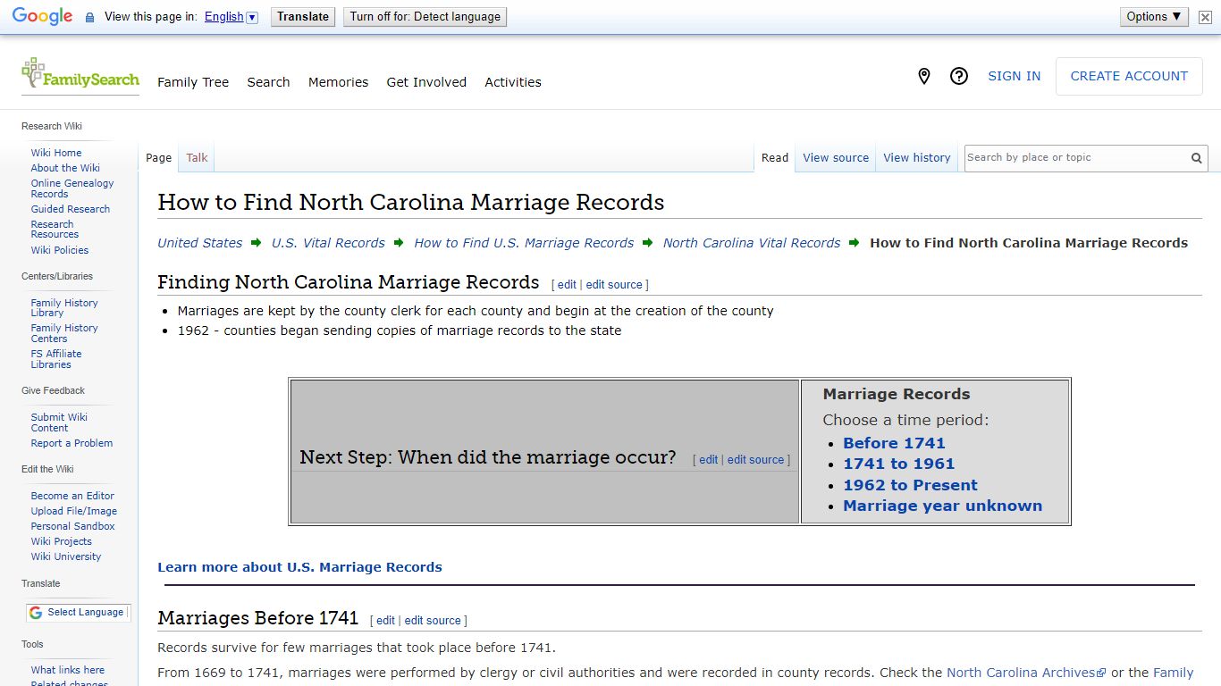The width and height of the screenshot is (1221, 686).
Task: Click the search by place or topic field
Action: (x=1073, y=157)
